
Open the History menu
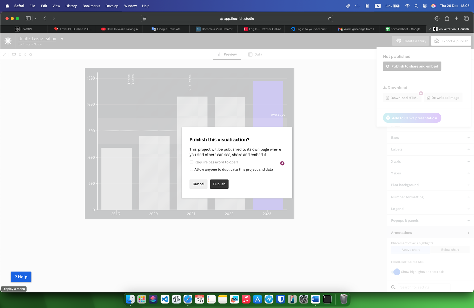point(71,6)
